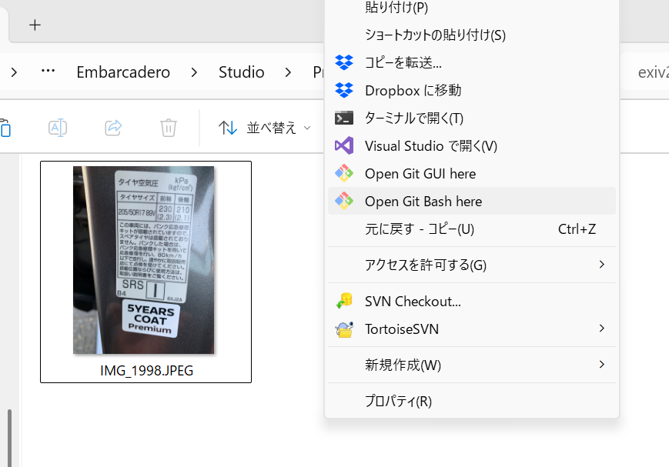Image resolution: width=669 pixels, height=467 pixels.
Task: Choose プロパティ from the context menu
Action: [x=398, y=401]
